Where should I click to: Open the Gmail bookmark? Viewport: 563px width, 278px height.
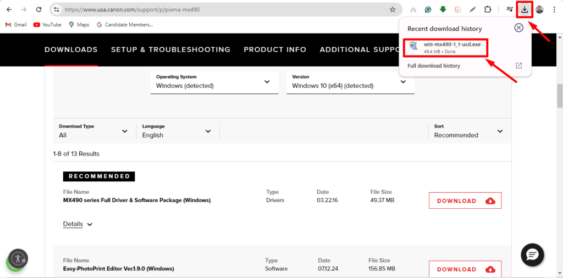click(16, 25)
